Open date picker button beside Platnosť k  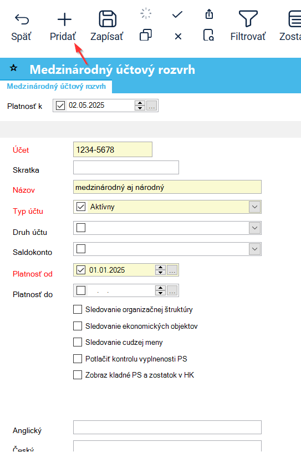pos(152,106)
